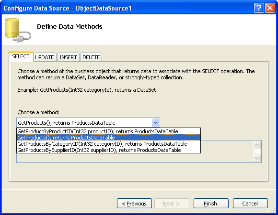278x215 pixels.
Task: Select the SELECT tab
Action: pyautogui.click(x=21, y=56)
